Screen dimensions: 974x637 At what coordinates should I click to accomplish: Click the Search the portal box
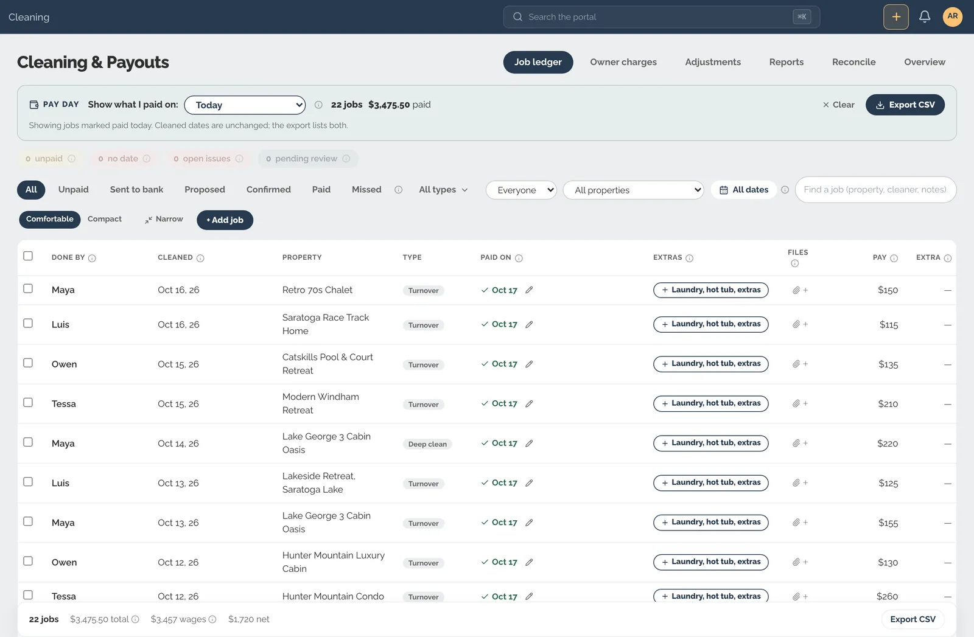661,17
